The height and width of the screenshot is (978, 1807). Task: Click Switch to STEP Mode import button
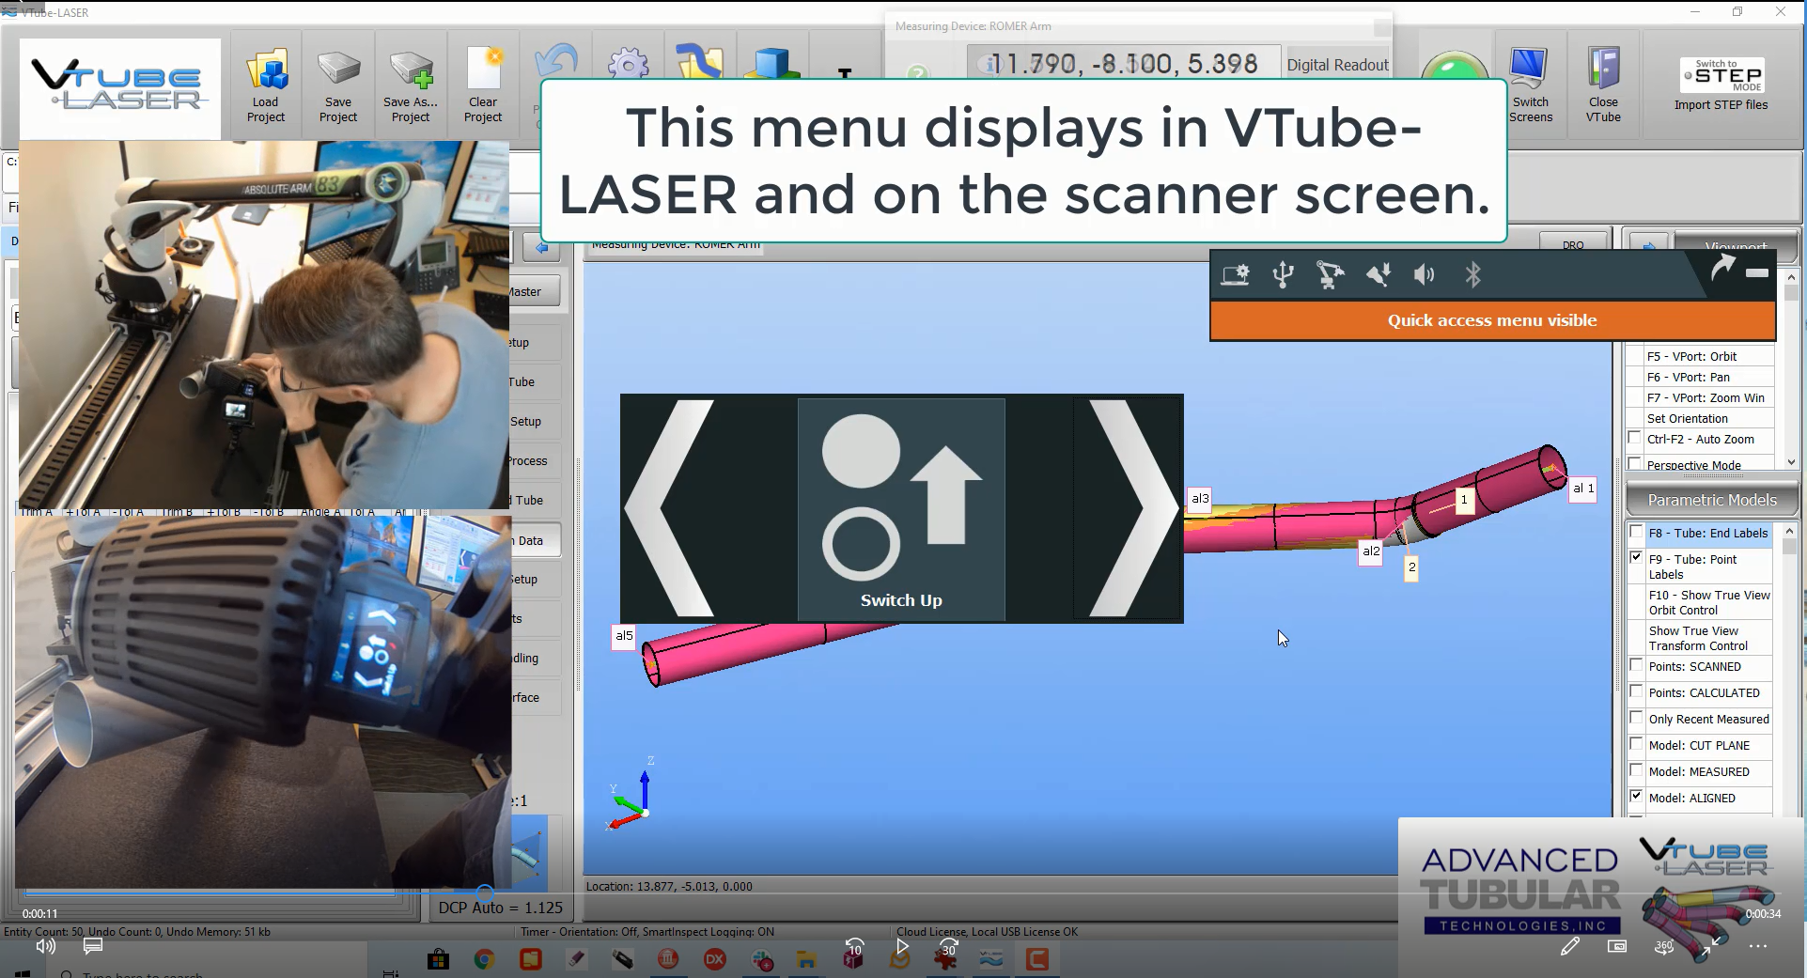point(1721,85)
